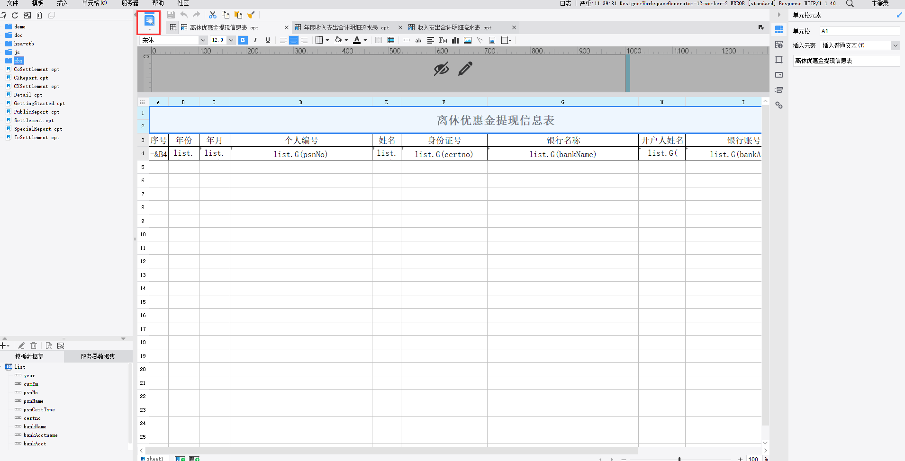Click the undo arrow icon

click(184, 15)
